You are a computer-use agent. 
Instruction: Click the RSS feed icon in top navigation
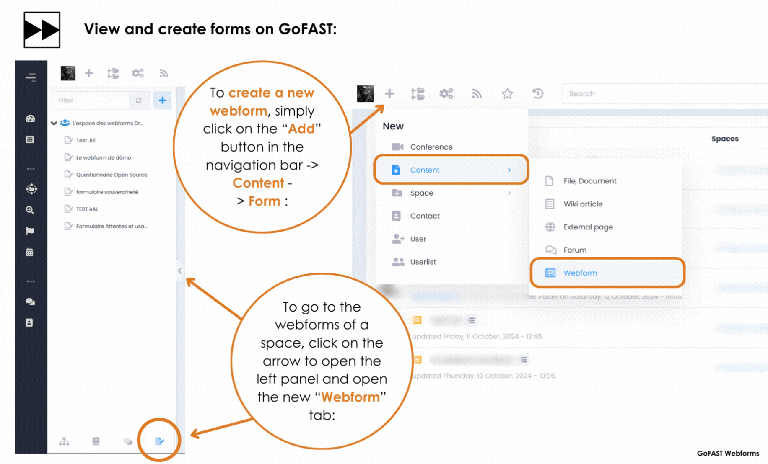477,93
